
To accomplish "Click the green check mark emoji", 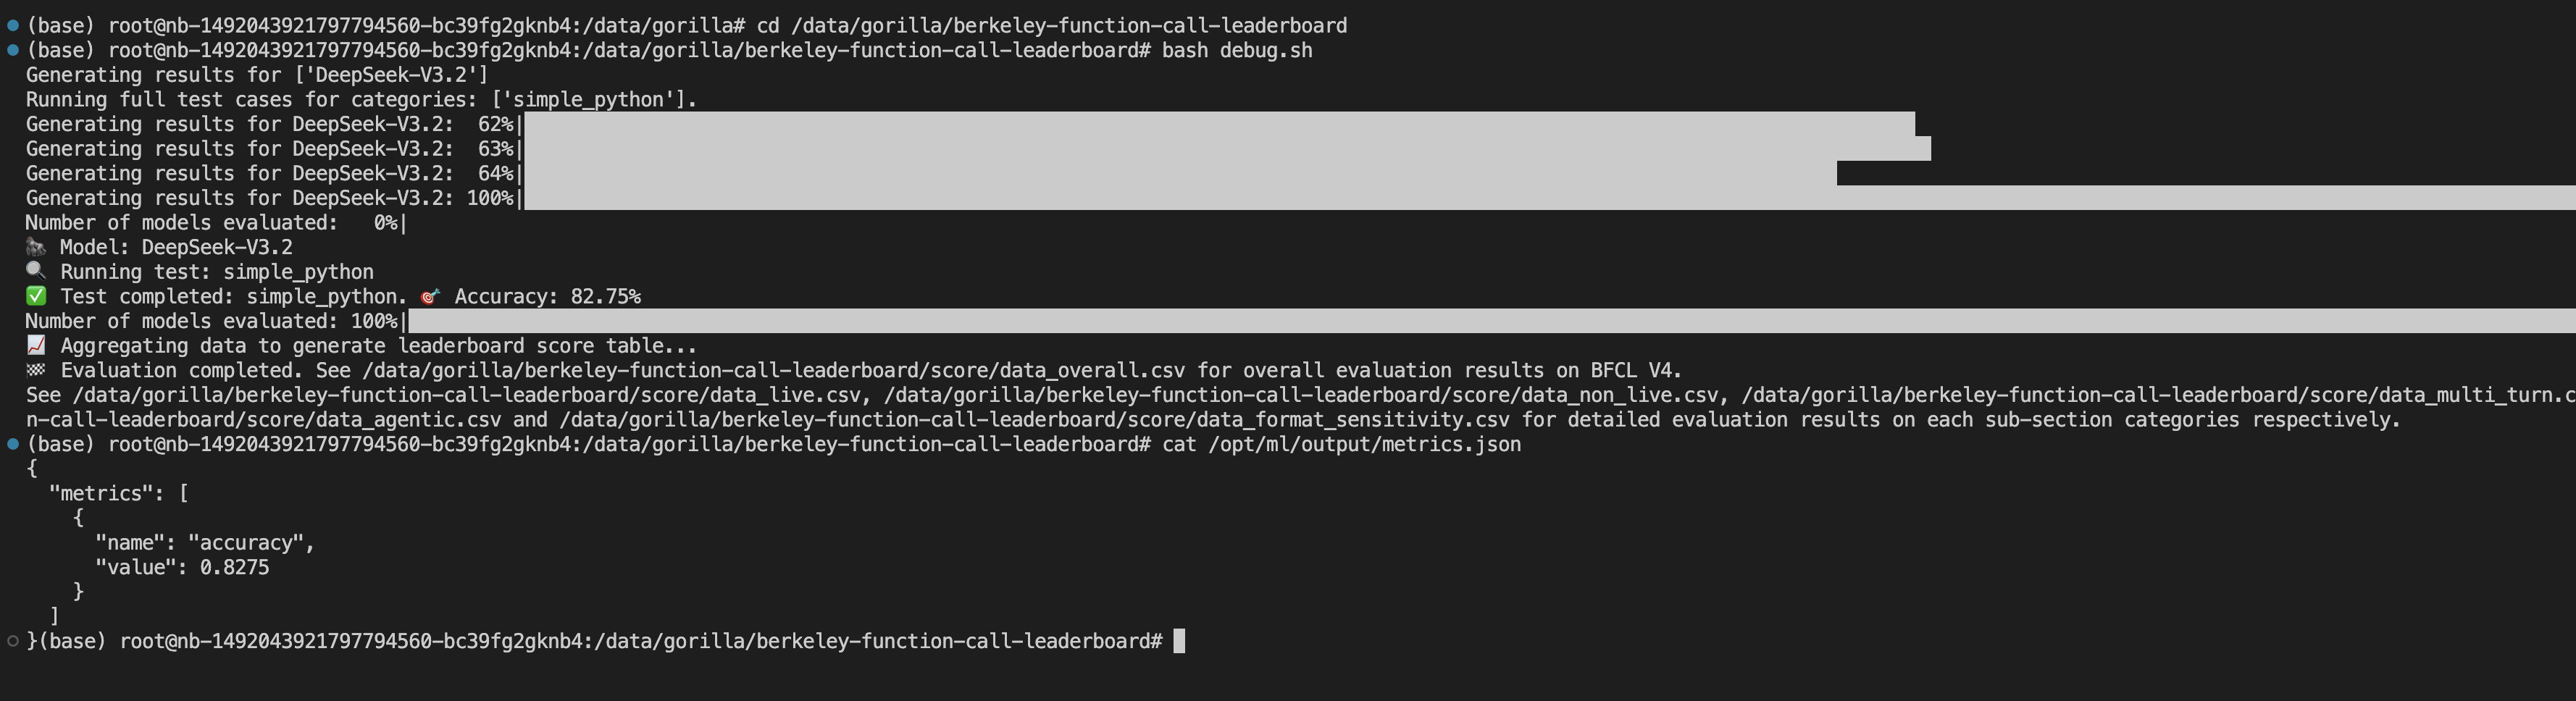I will (36, 296).
